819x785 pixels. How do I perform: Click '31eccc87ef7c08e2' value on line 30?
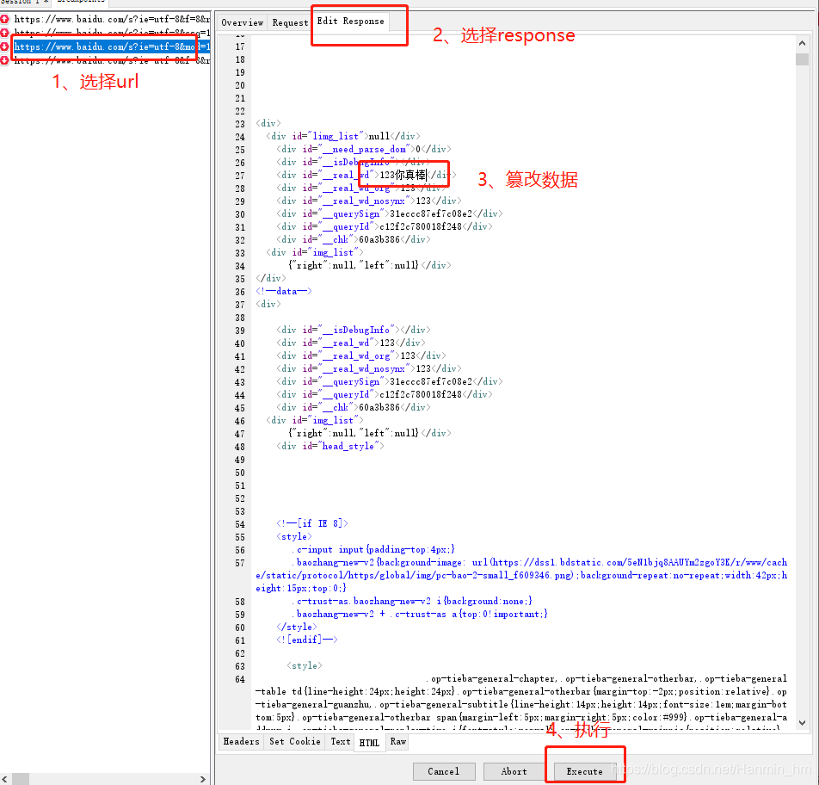[x=431, y=213]
